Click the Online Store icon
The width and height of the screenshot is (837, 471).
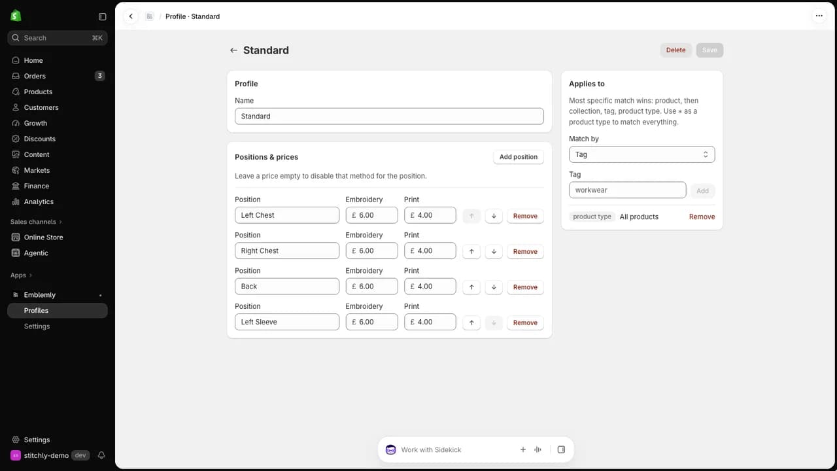tap(16, 237)
